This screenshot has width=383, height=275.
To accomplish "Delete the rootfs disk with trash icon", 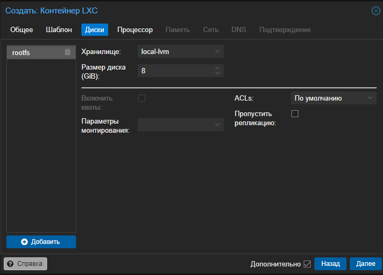I will pyautogui.click(x=67, y=52).
